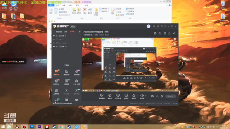
Task: Click the 麦克风 microphone icon
Action: coord(134,96)
